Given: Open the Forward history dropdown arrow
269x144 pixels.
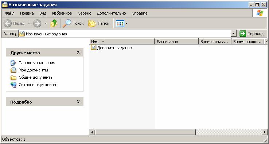Looking at the screenshot, I should [45, 23].
